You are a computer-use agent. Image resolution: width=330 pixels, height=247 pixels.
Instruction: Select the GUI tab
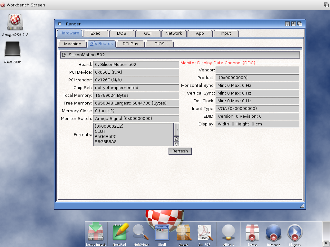pyautogui.click(x=148, y=33)
